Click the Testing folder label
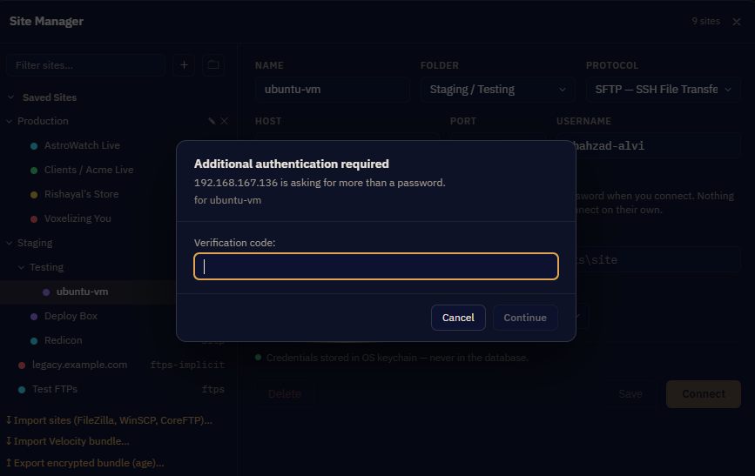The image size is (755, 476). click(46, 267)
